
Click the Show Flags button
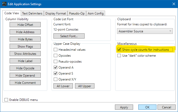(x=25, y=47)
